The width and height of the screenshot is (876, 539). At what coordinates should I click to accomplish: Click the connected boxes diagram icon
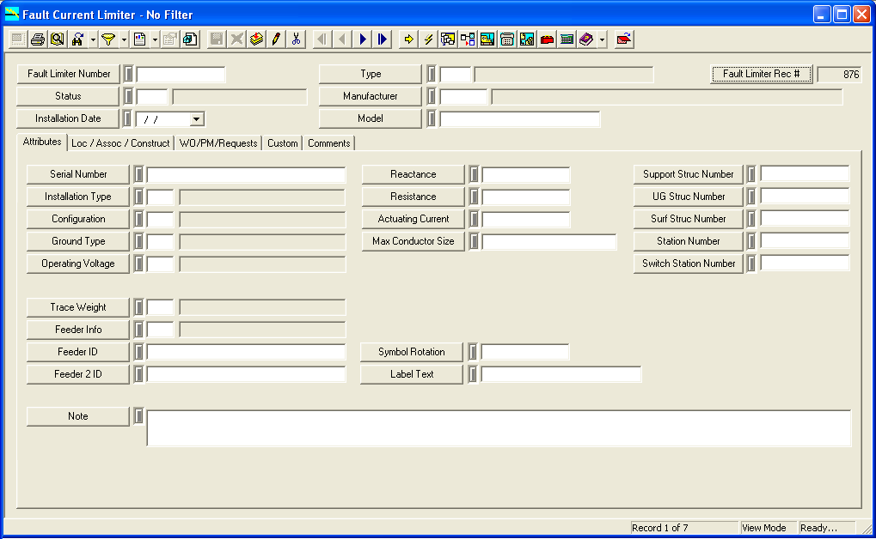[468, 39]
